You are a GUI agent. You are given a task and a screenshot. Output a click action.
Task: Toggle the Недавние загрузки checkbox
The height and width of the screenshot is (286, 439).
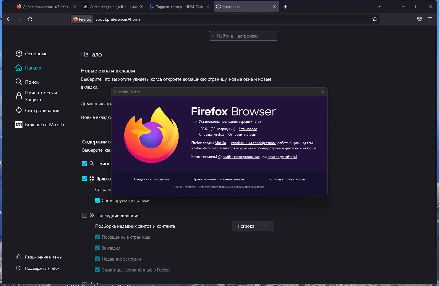click(x=98, y=259)
